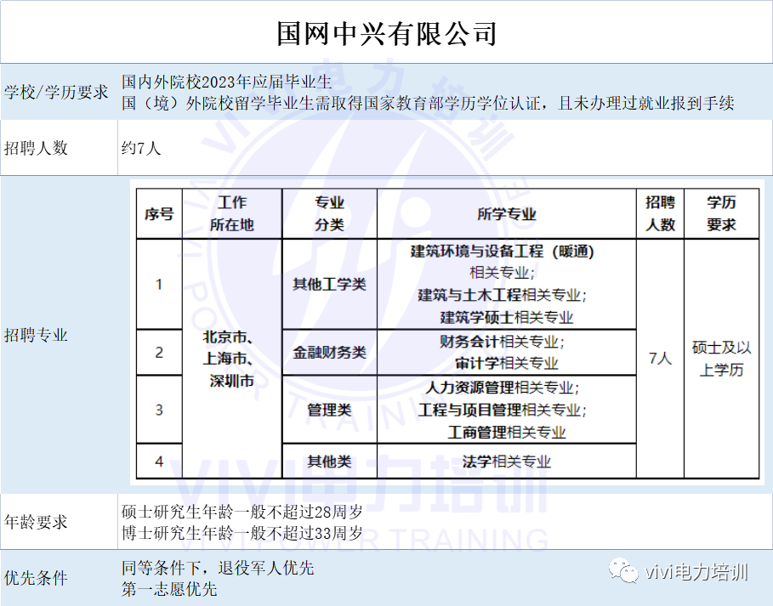The image size is (773, 606).
Task: Click the 所学专业 column header
Action: point(506,214)
